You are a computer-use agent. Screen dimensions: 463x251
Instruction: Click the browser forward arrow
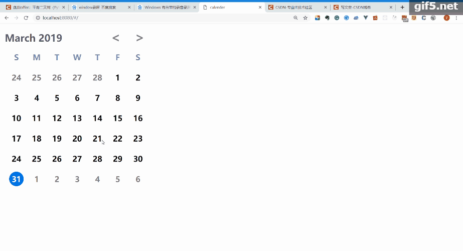(16, 18)
